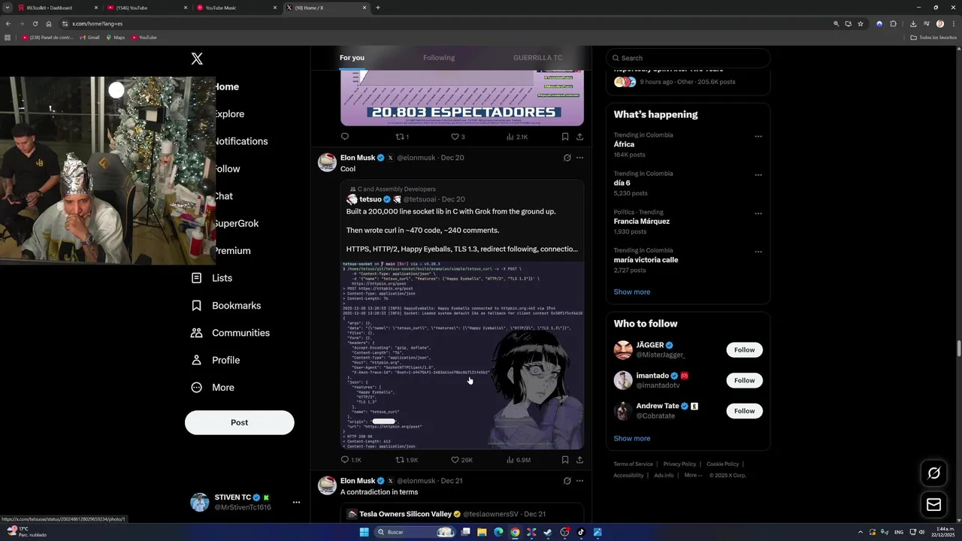Screen dimensions: 962x541
Task: Click the Post button
Action: (240, 422)
